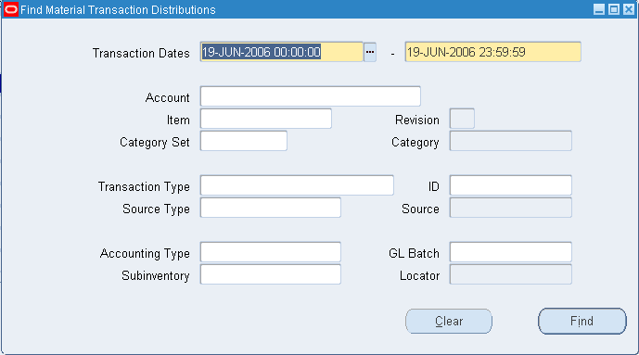This screenshot has height=355, width=639.
Task: Select the Subinventory field
Action: pyautogui.click(x=271, y=274)
